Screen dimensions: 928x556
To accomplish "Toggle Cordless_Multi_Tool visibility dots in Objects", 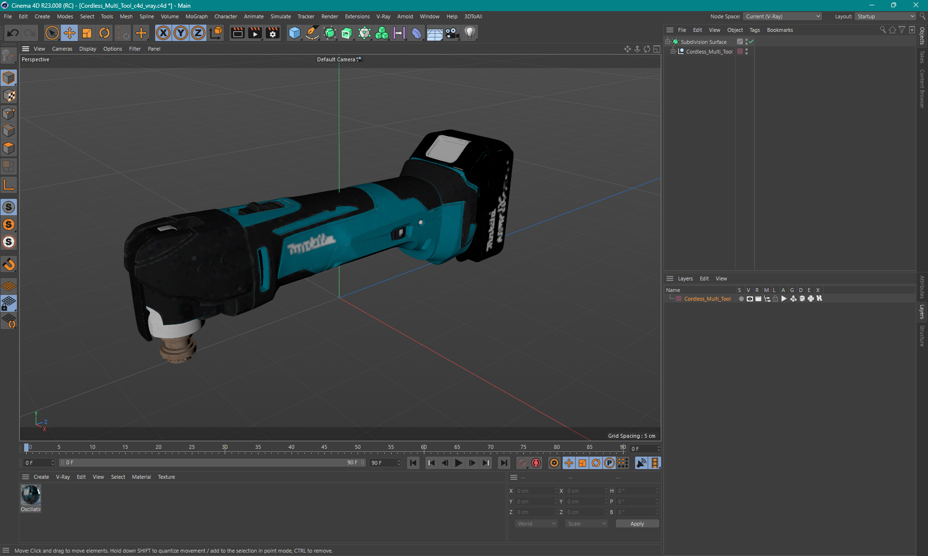I will click(x=747, y=52).
